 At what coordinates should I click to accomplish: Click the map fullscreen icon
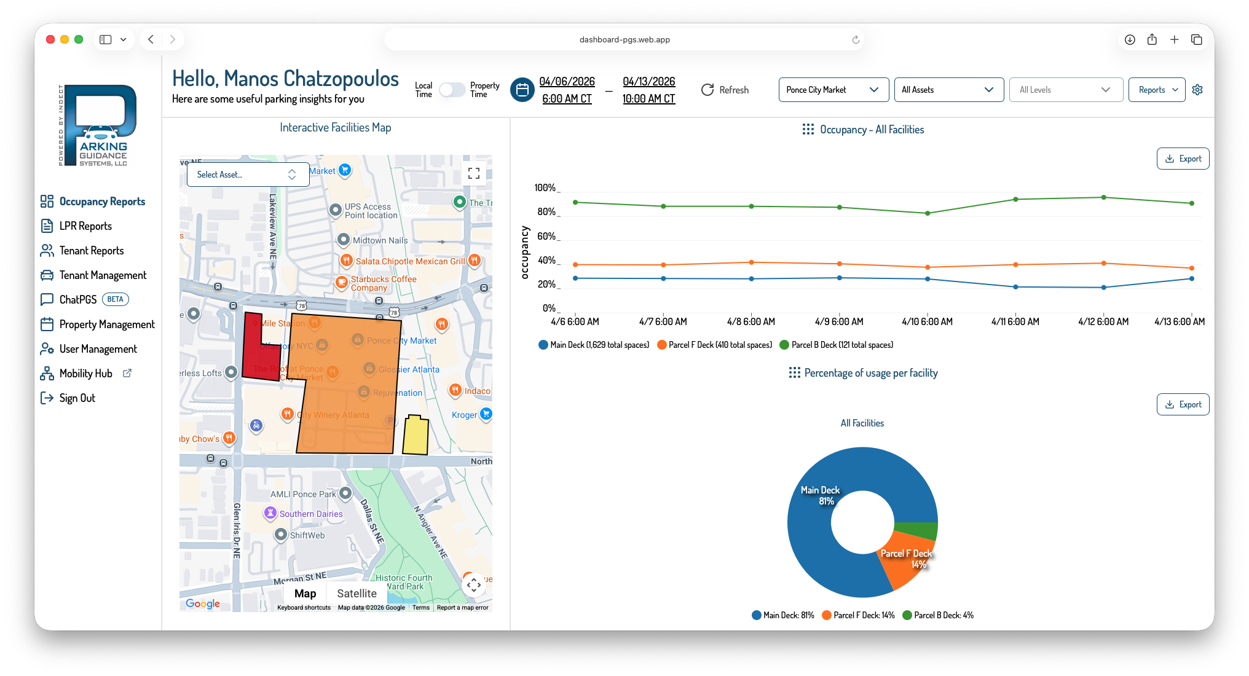(474, 173)
